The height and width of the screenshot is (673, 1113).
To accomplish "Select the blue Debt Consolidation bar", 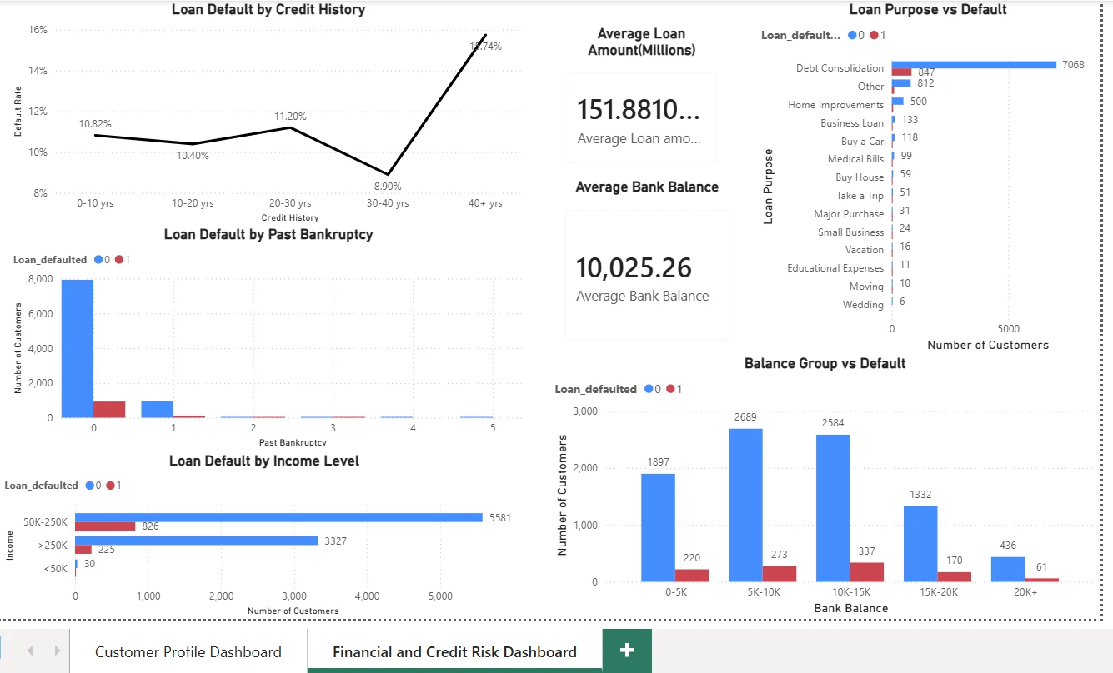I will coord(974,64).
